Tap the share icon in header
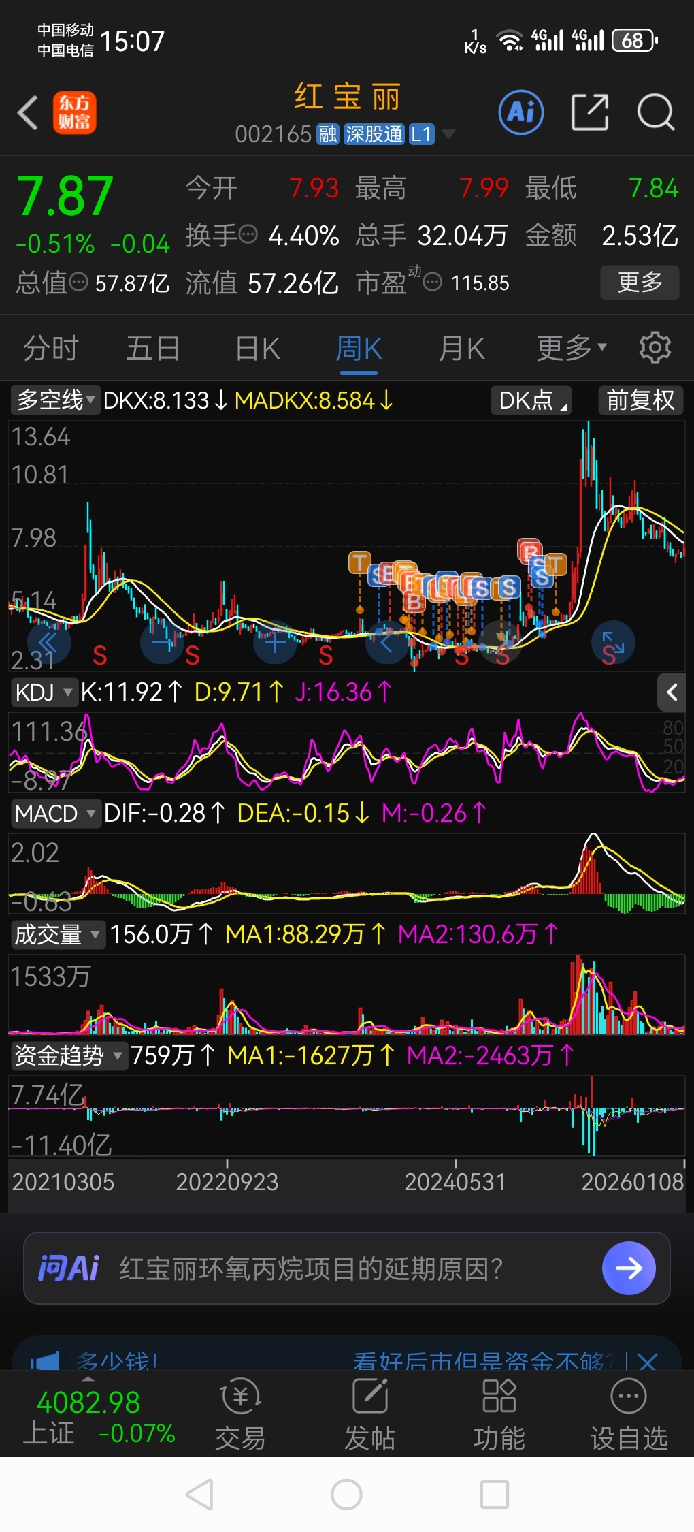 [589, 112]
